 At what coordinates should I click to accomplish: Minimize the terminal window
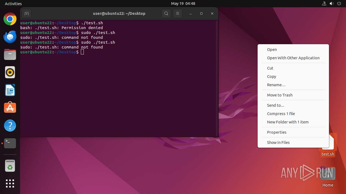pyautogui.click(x=191, y=13)
